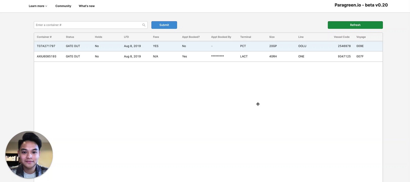The height and width of the screenshot is (182, 410).
Task: Sort by the Terminal column header
Action: (245, 37)
